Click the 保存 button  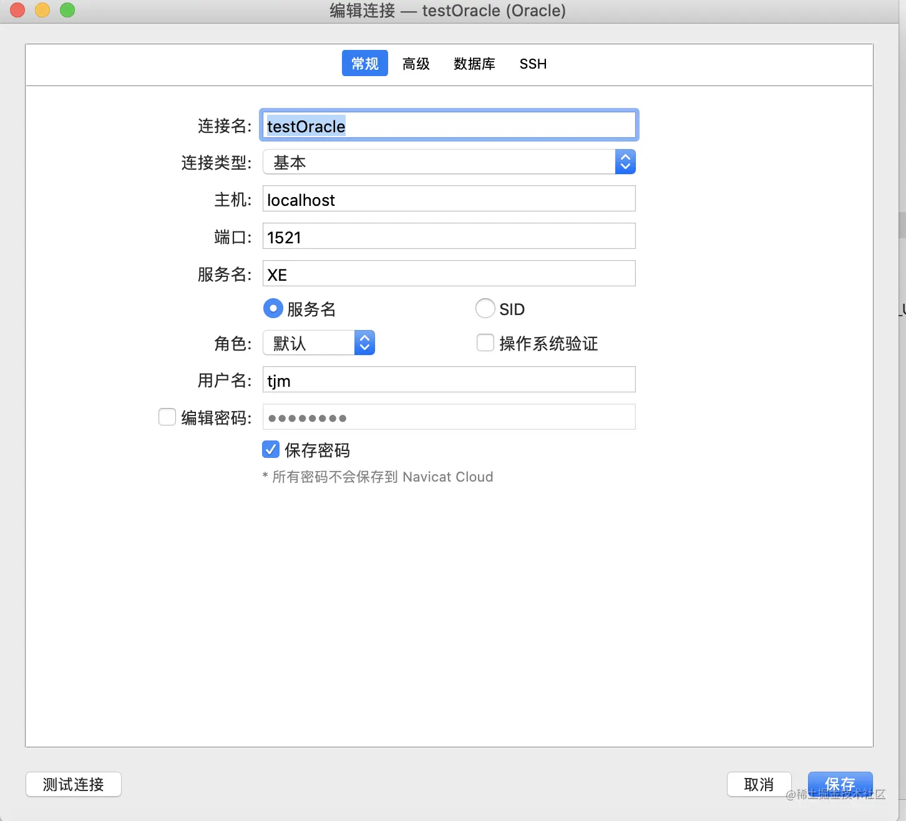pos(840,784)
